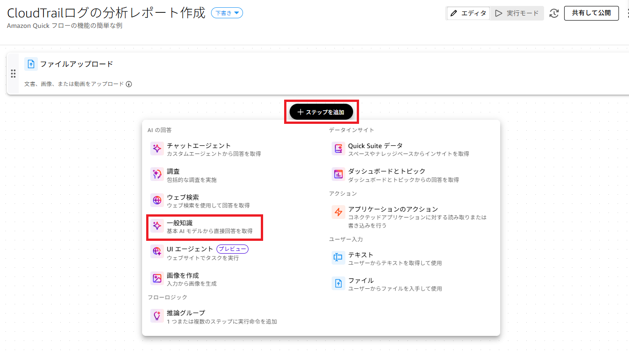
Task: Click the Reasoning Group (推論グループ) lightbulb icon
Action: (157, 316)
